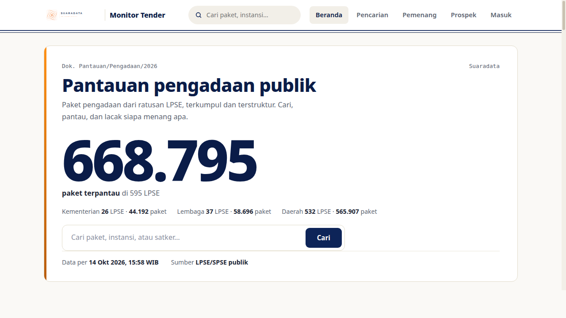This screenshot has height=318, width=566.
Task: Click the Sumber LPSE/SPSE publik text
Action: [210, 262]
